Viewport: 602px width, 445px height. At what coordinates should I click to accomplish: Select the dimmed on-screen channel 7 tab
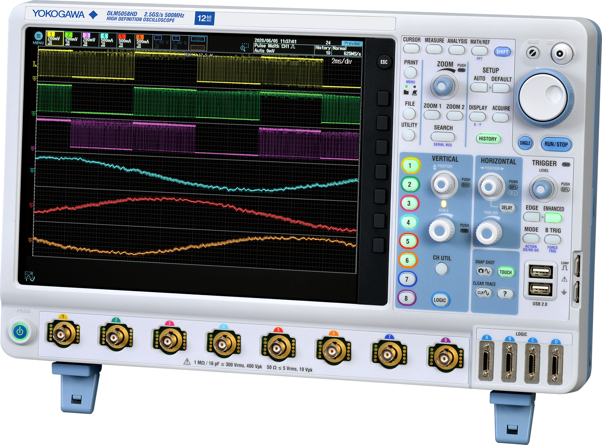162,42
